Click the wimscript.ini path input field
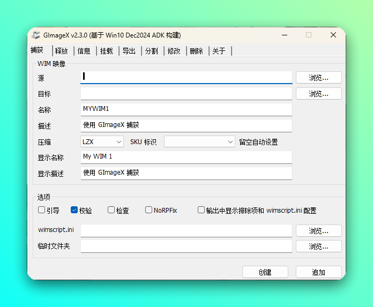Viewport: 373px width, 307px height. pos(186,231)
